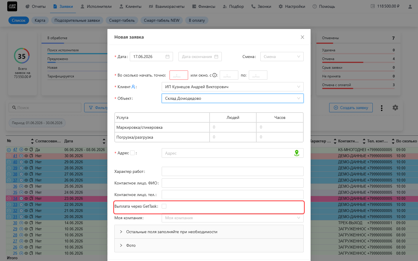Open the table settings gear icon
418x261 pixels.
pyautogui.click(x=395, y=108)
